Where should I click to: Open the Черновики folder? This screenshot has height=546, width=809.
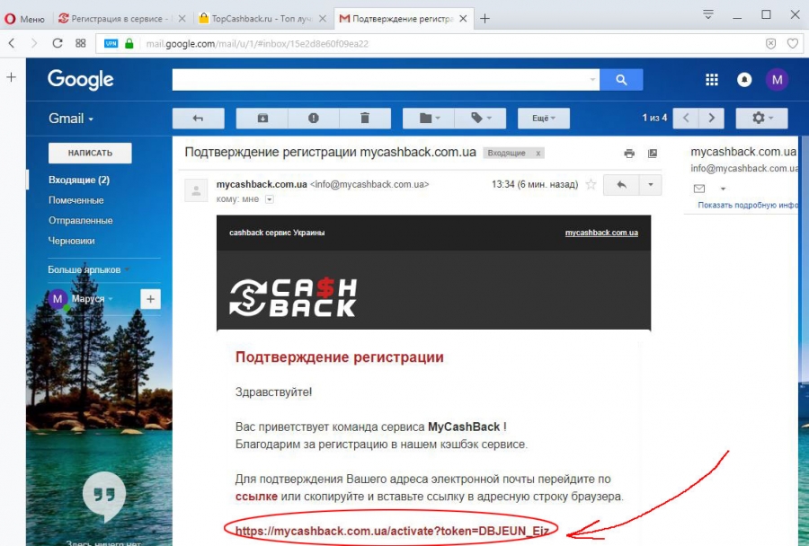(x=71, y=241)
